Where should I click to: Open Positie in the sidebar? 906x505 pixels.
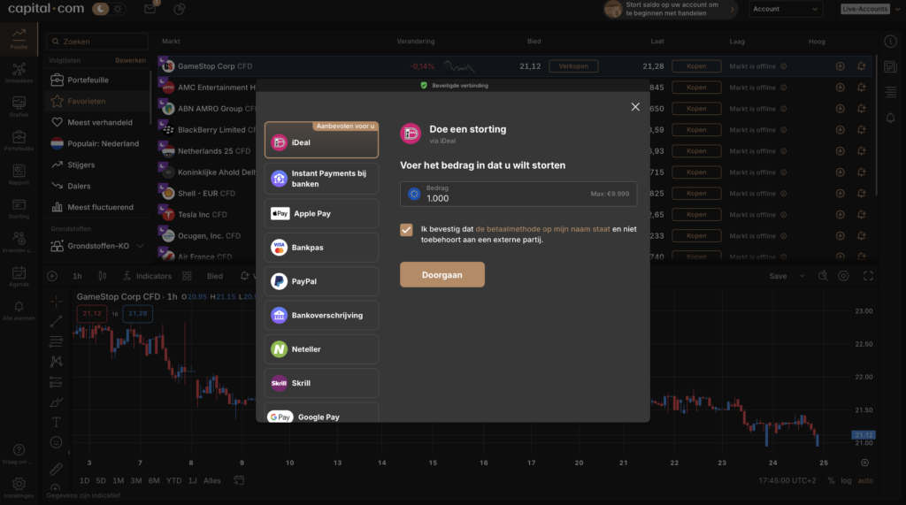[x=19, y=39]
